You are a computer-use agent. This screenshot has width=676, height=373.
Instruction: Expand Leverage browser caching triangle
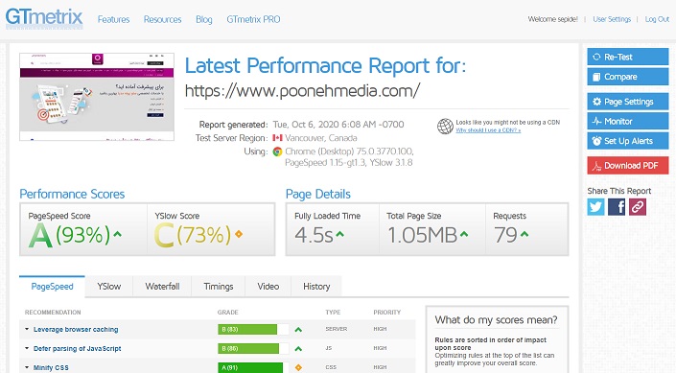pyautogui.click(x=27, y=329)
